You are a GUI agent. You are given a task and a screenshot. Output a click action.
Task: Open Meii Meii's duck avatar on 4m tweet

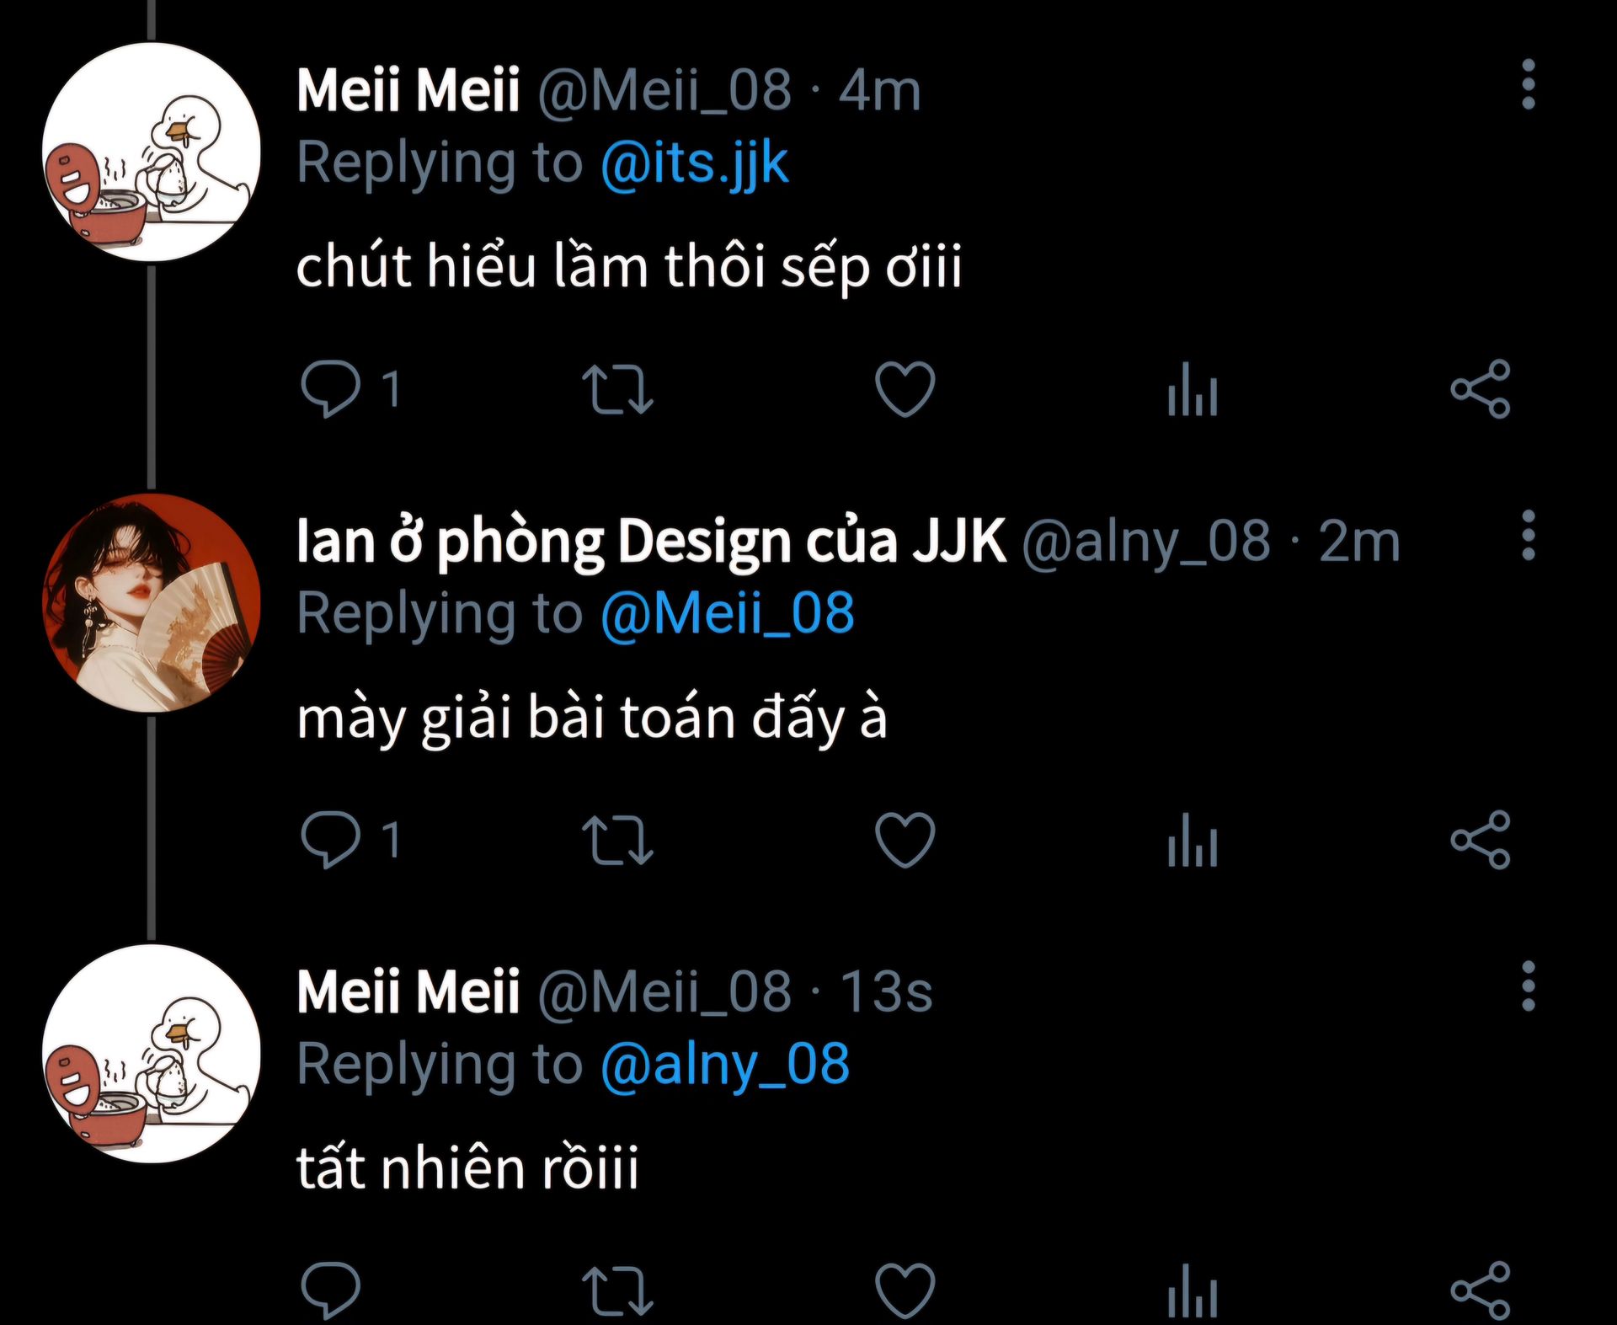[x=152, y=152]
